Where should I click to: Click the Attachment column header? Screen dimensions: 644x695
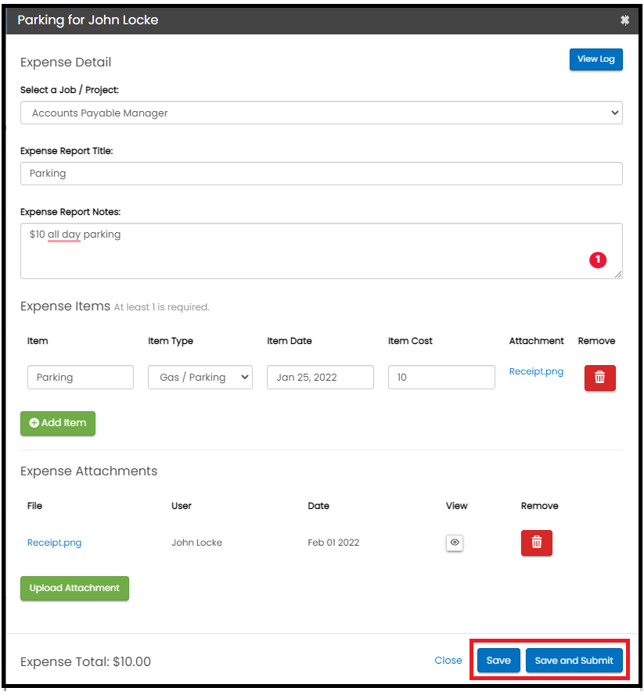click(x=536, y=341)
